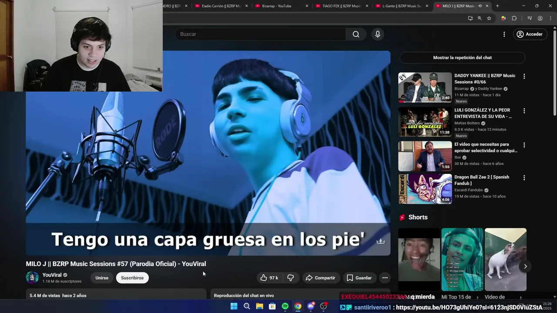Viewport: 557px width, 313px height.
Task: Open Bizarrap channel under Daddy Yankee video
Action: click(x=461, y=89)
